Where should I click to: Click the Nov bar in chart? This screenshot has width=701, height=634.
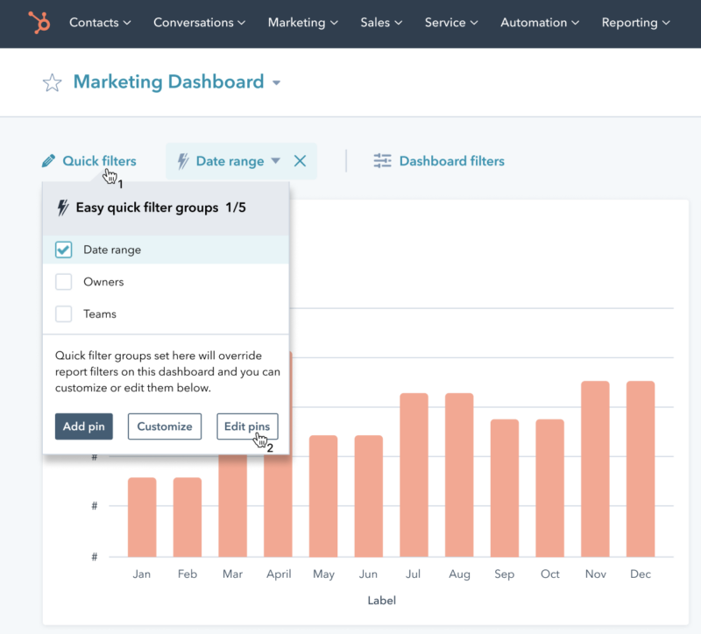(x=595, y=469)
